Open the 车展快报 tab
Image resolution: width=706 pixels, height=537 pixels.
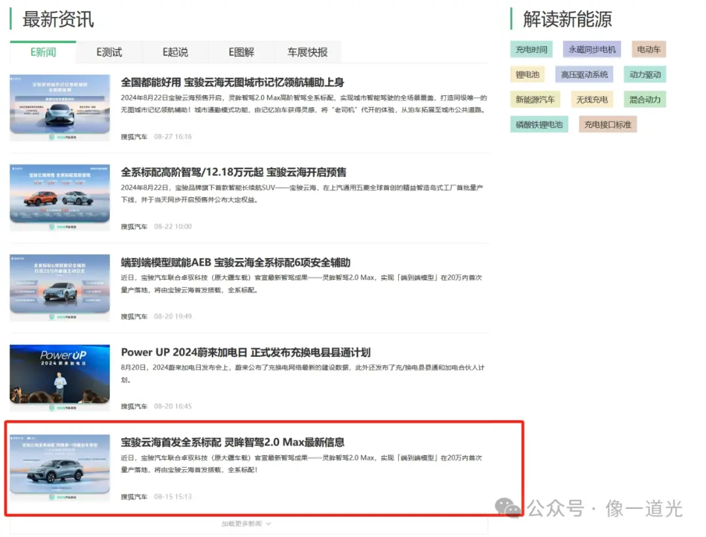pyautogui.click(x=307, y=52)
